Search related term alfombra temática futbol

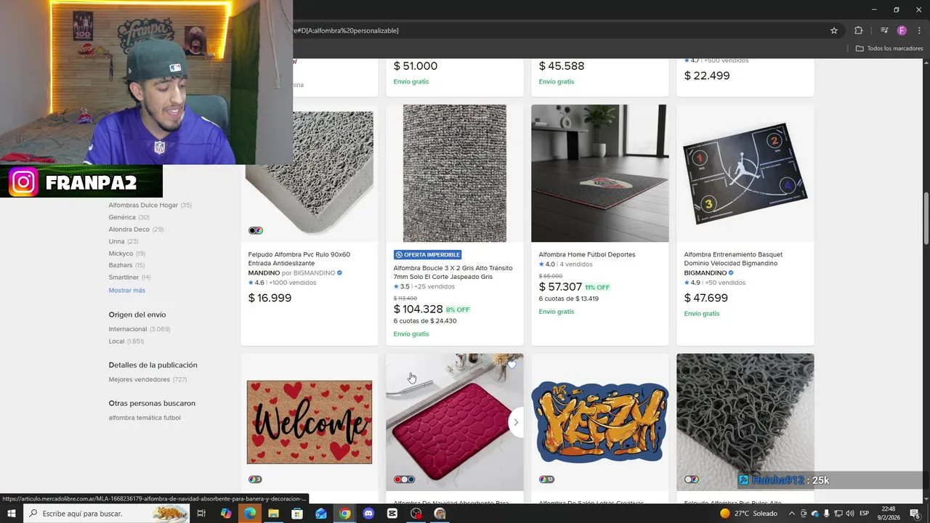(145, 418)
